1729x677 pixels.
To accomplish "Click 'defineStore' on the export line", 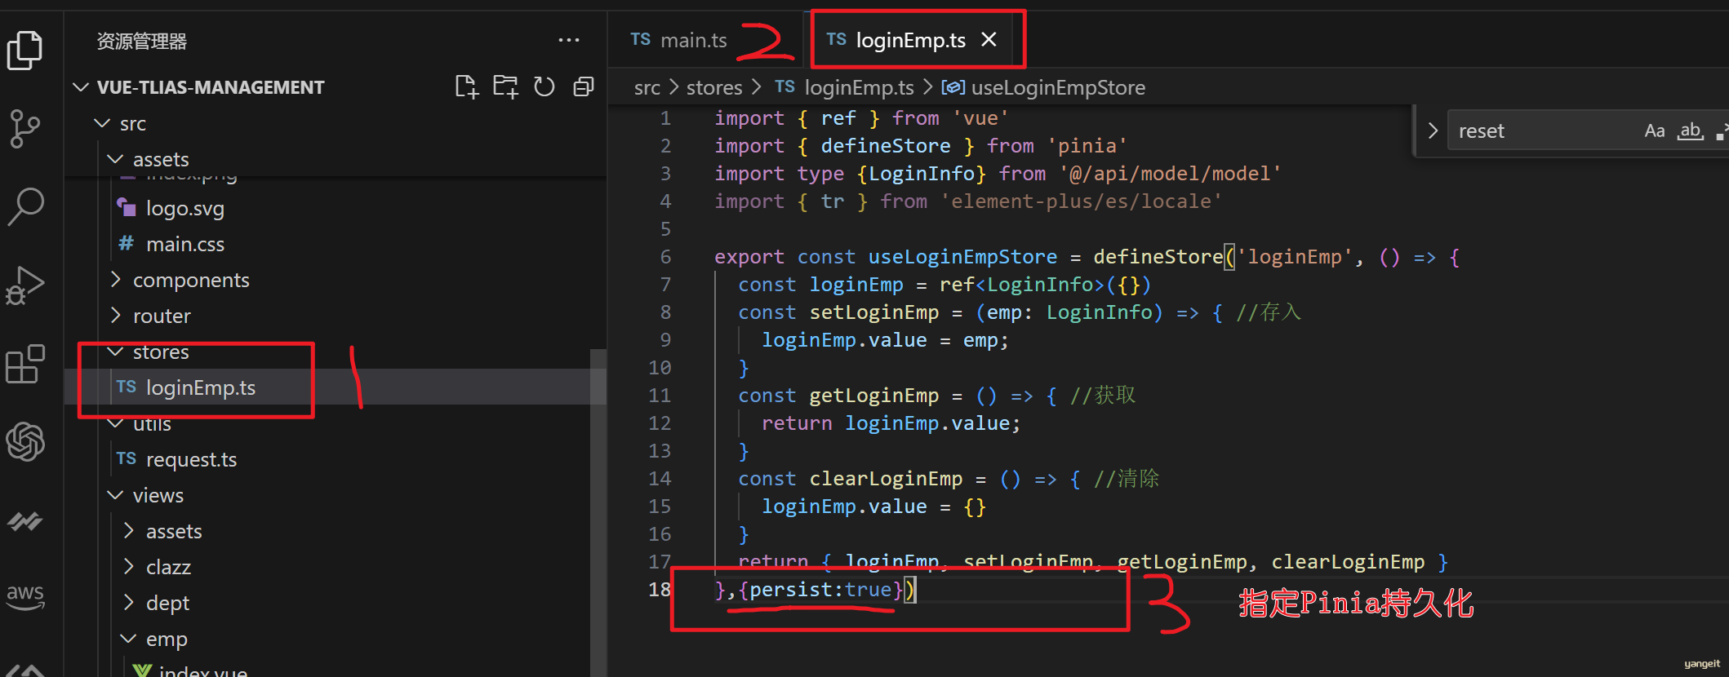I will 1158,257.
